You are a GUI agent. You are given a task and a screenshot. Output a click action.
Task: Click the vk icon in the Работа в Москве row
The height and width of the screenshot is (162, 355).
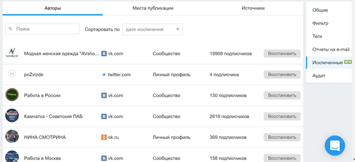(x=104, y=158)
